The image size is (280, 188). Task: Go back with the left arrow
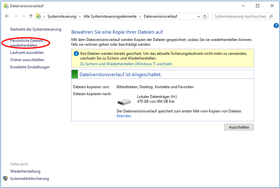tap(7, 16)
